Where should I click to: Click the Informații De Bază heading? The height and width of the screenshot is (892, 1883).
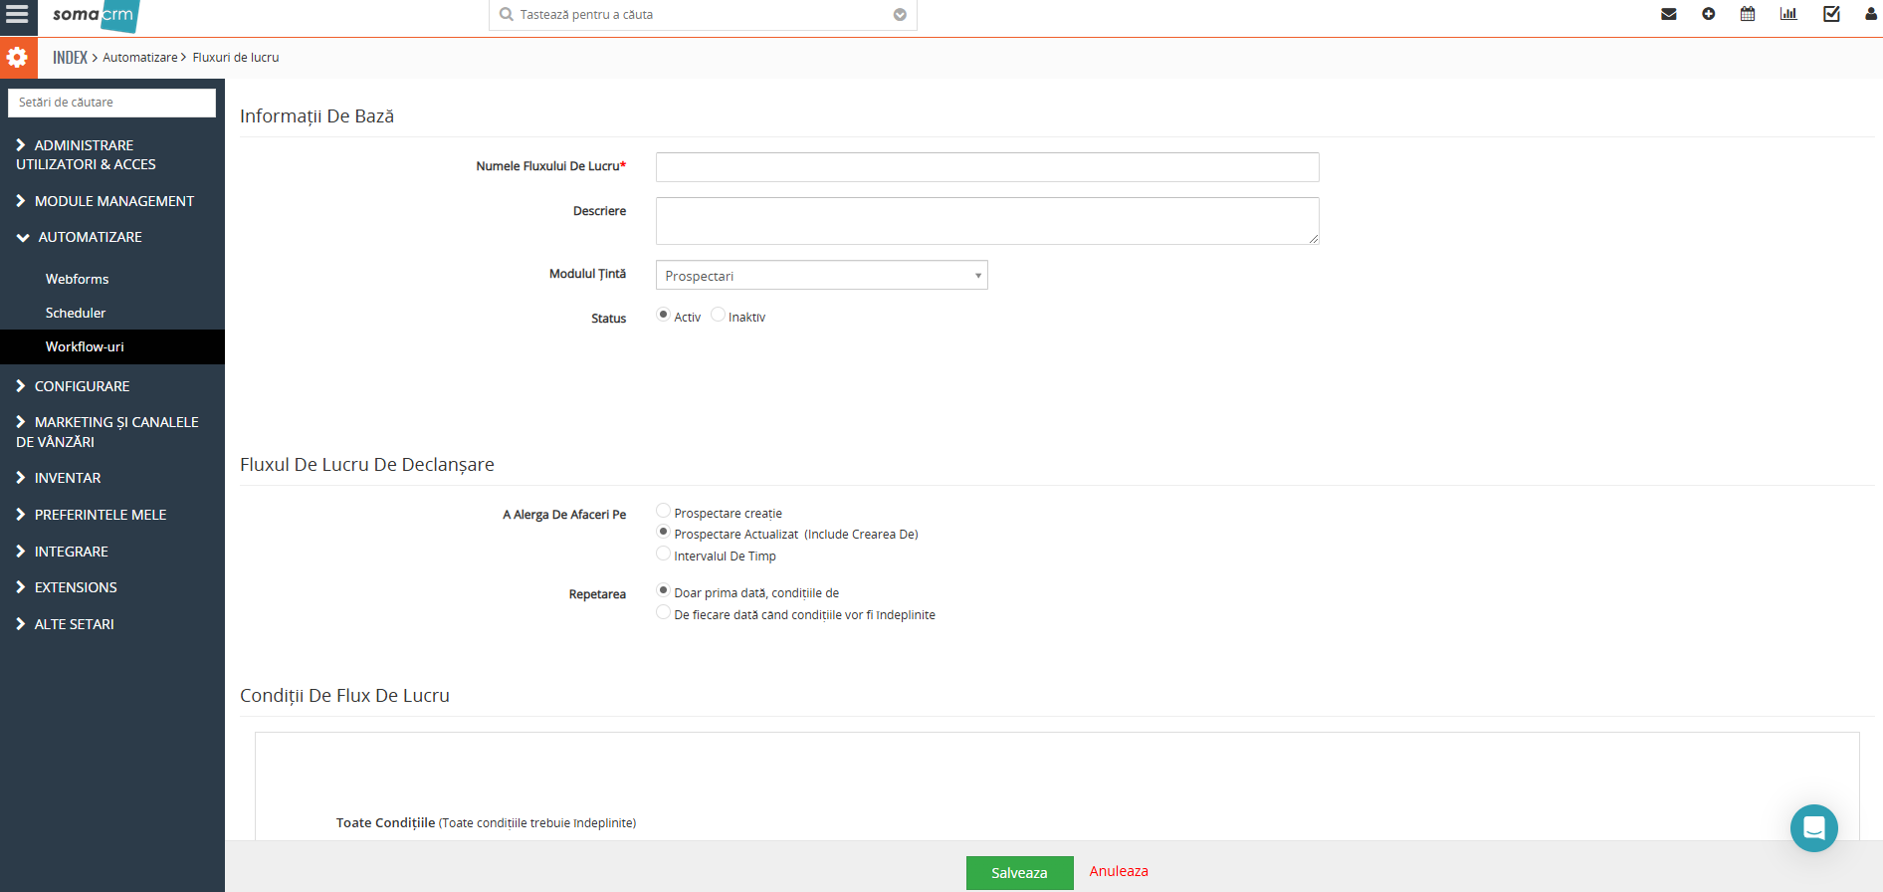point(316,116)
